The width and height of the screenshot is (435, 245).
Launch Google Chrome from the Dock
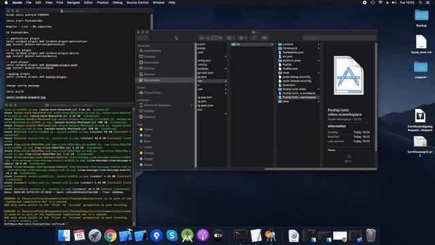tap(110, 235)
